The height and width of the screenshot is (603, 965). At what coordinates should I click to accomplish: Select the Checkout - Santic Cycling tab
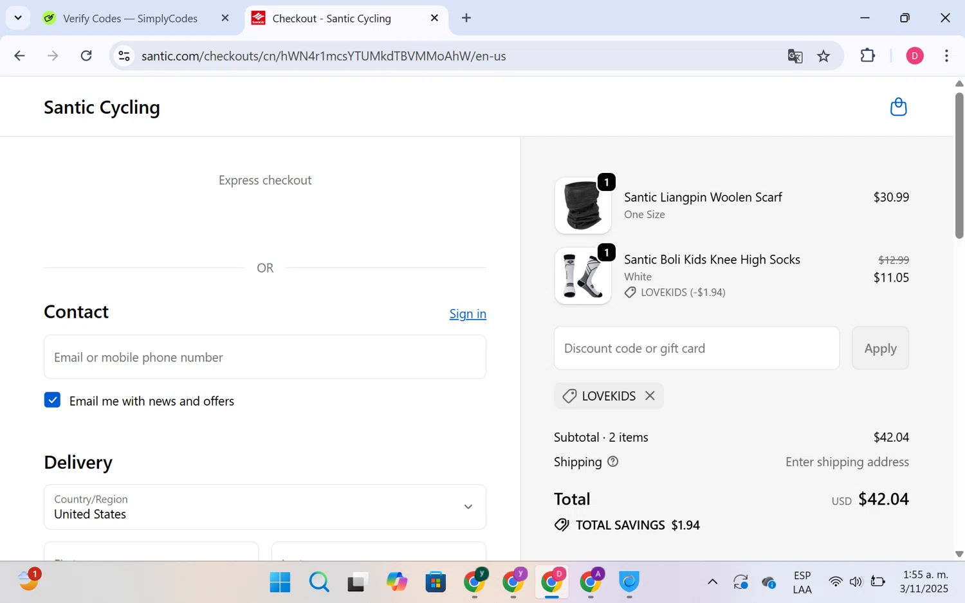[331, 18]
